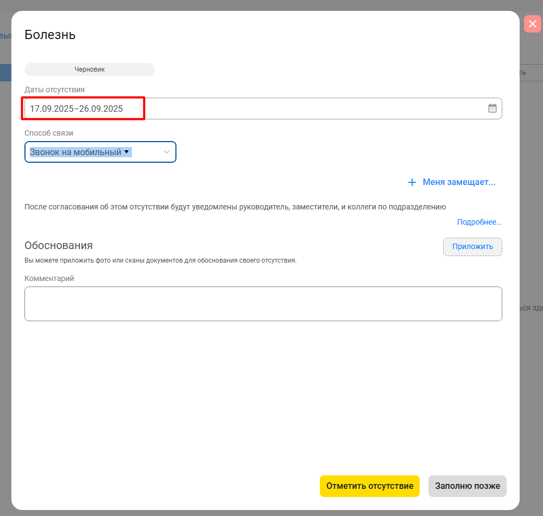Expand the Способ связи dropdown chevron
This screenshot has width=543, height=516.
coord(167,152)
